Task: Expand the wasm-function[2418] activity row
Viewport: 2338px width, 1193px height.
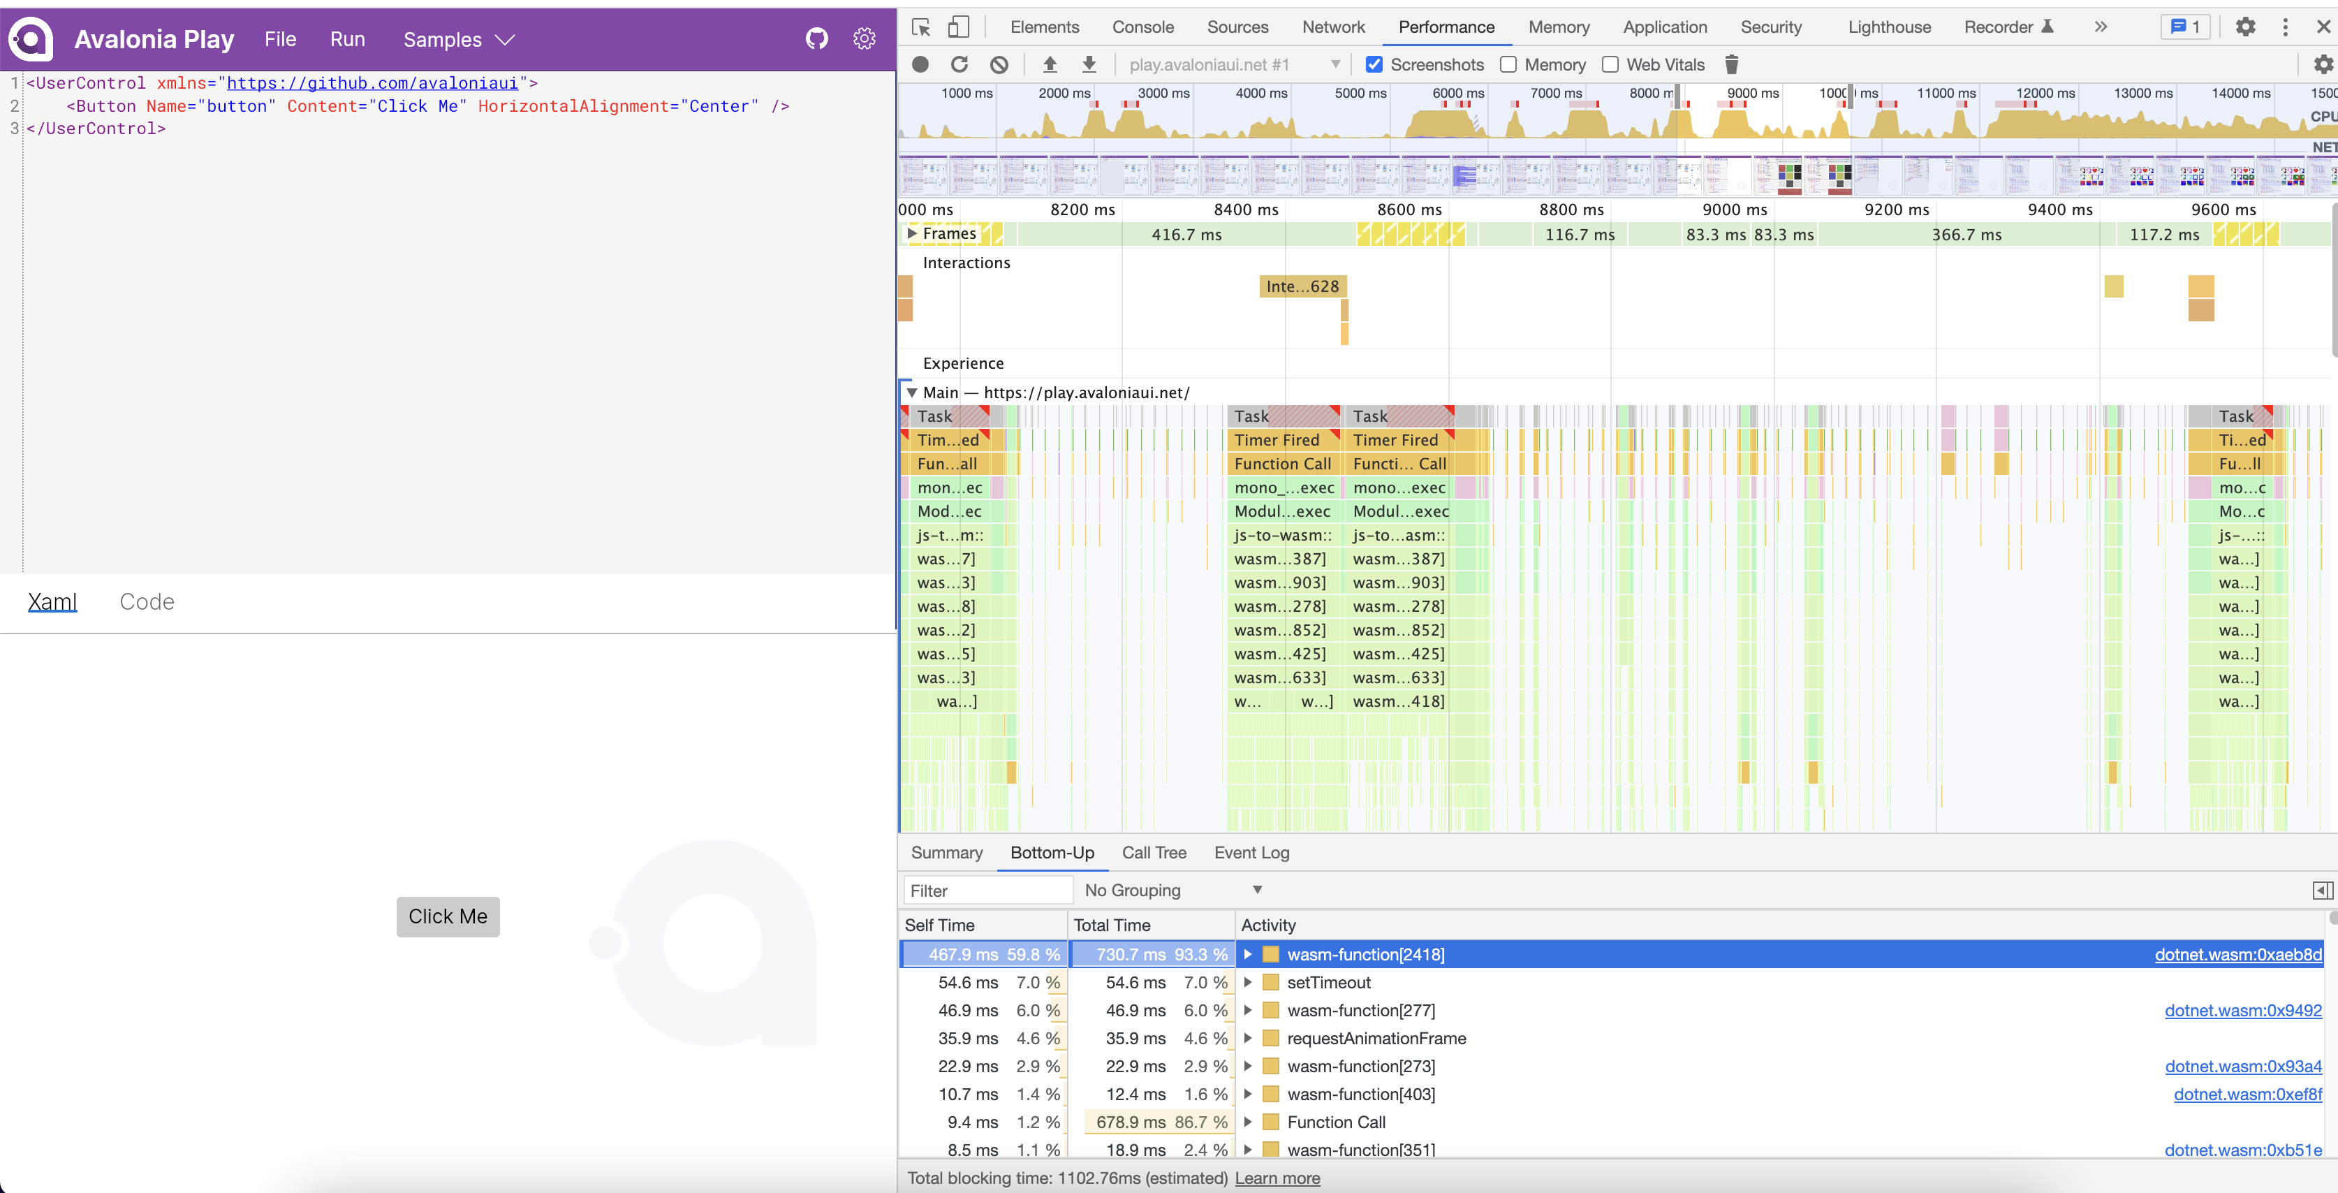Action: (x=1248, y=954)
